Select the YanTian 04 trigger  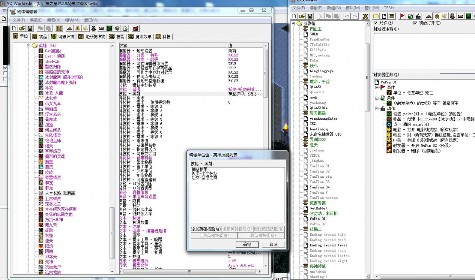coord(320,187)
